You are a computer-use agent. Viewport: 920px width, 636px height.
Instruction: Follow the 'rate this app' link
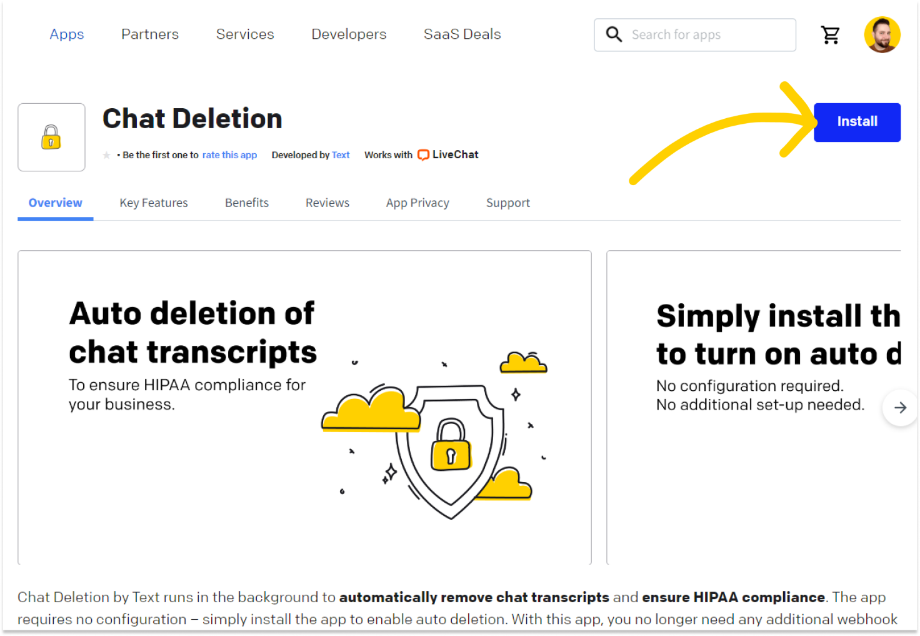coord(229,155)
